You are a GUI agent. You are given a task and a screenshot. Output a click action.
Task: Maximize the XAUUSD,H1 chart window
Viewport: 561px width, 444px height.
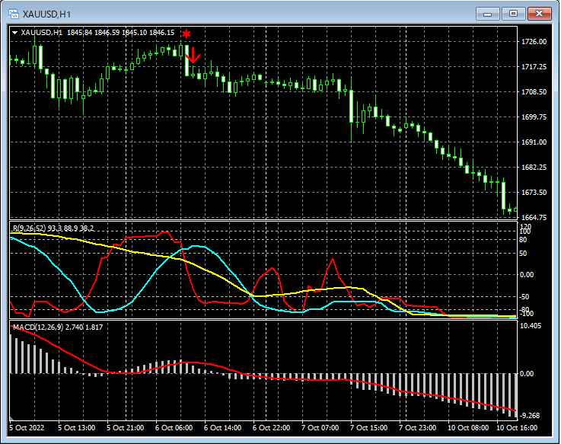click(514, 14)
